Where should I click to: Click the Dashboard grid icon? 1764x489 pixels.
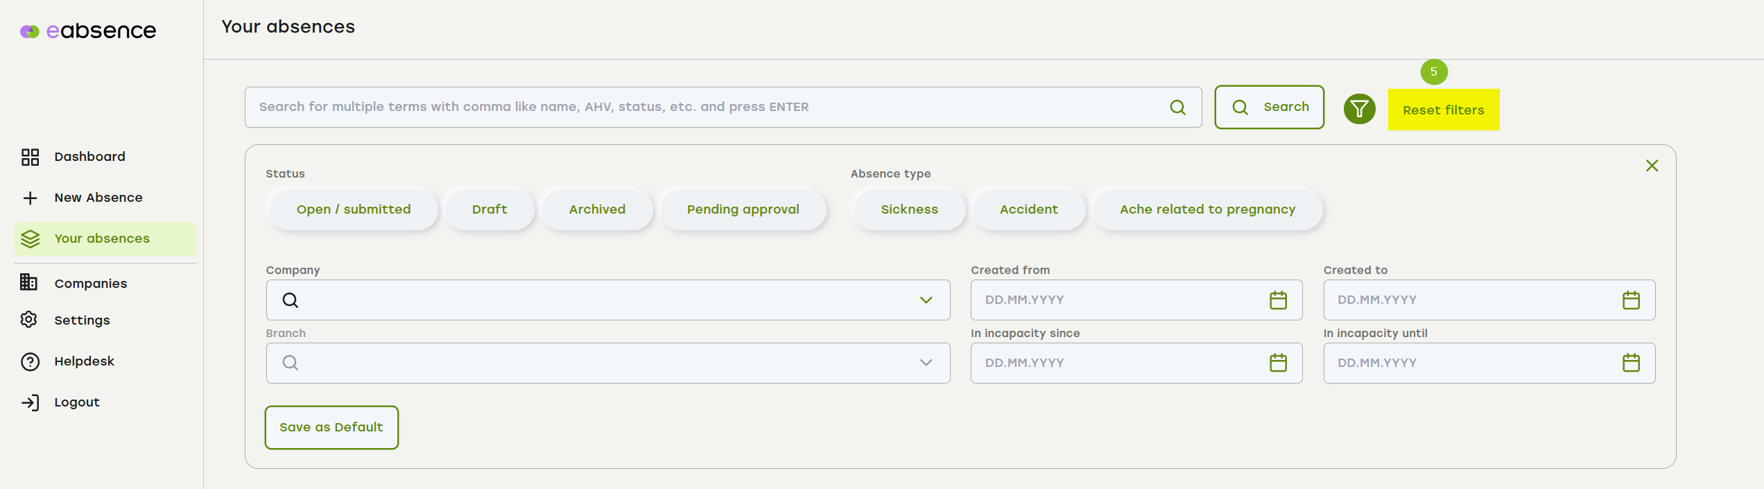pos(30,157)
